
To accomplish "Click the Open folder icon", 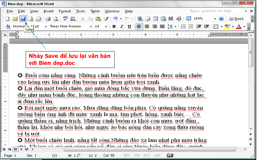I will 15,19.
